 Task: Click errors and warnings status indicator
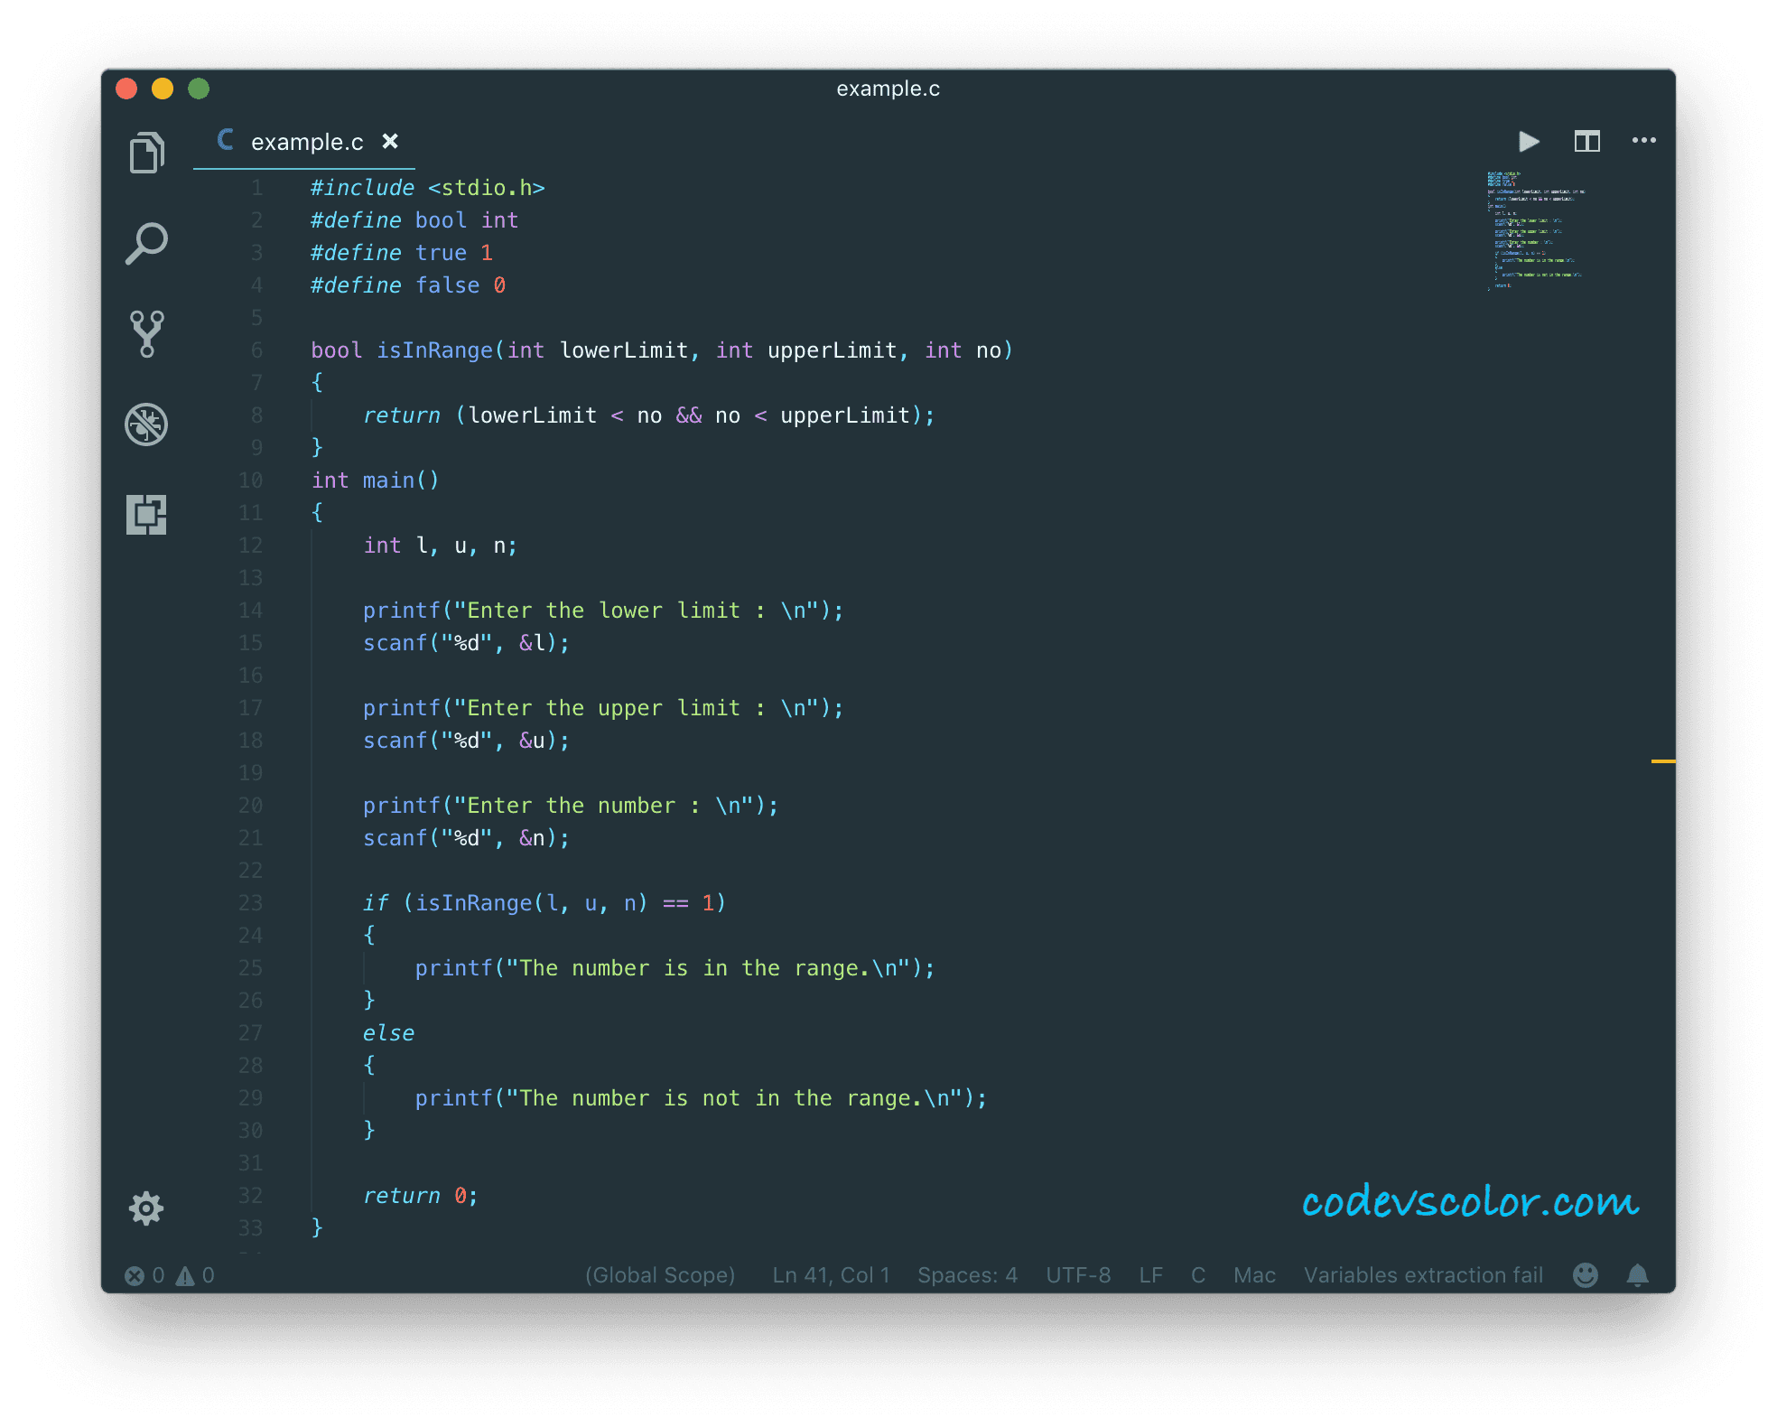tap(170, 1275)
